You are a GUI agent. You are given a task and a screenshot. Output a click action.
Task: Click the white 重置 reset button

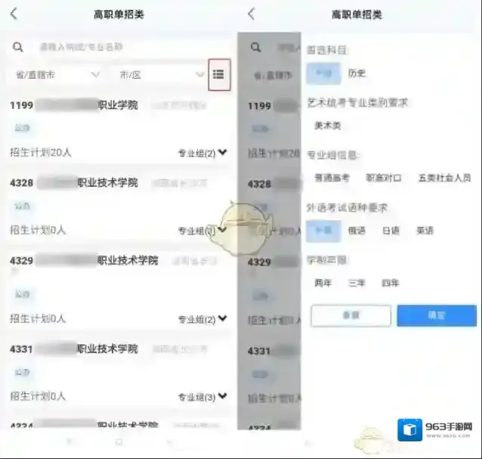tap(351, 315)
